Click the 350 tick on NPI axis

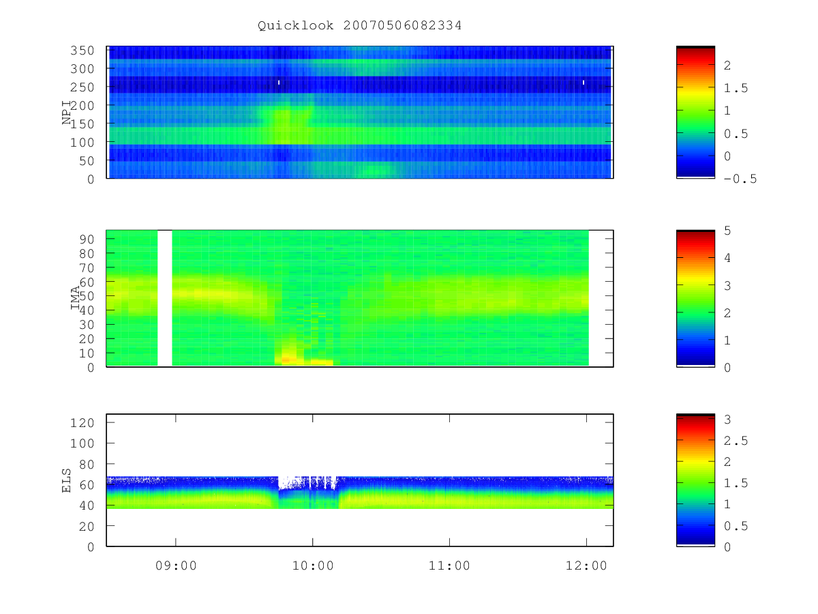coord(83,50)
